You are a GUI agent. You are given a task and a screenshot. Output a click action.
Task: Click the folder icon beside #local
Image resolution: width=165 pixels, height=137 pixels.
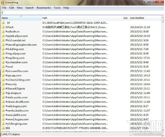(x=3, y=66)
